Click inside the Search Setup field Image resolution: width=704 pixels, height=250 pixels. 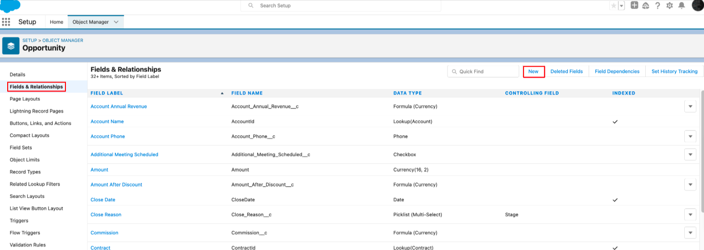click(341, 6)
